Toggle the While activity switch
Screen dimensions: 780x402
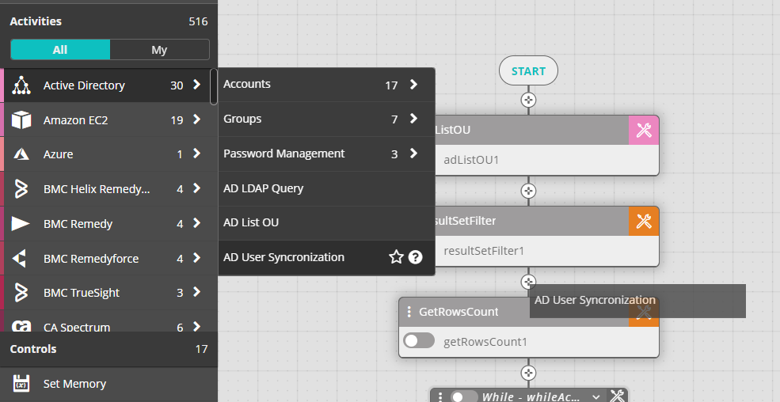[463, 396]
